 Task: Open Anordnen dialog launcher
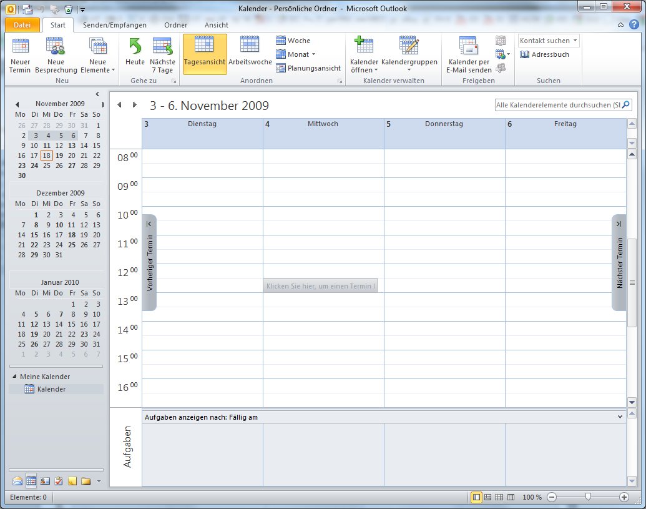point(340,81)
